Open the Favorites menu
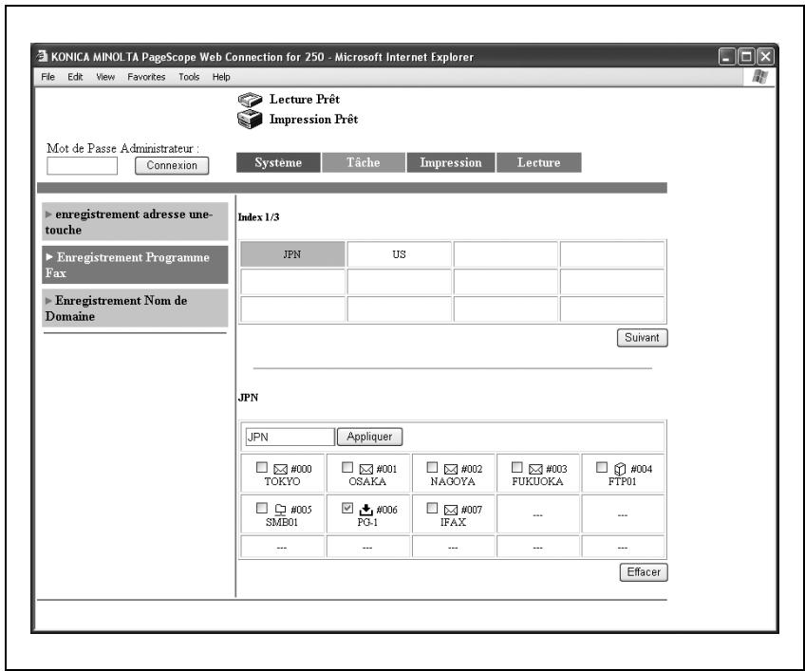The width and height of the screenshot is (805, 671). point(146,77)
